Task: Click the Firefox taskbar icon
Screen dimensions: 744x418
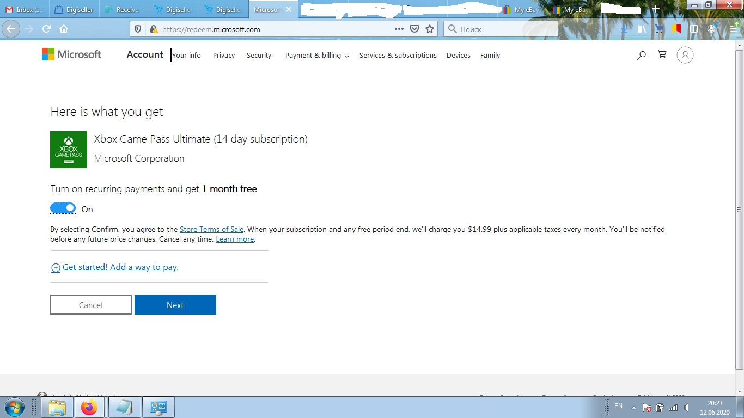Action: [x=89, y=407]
